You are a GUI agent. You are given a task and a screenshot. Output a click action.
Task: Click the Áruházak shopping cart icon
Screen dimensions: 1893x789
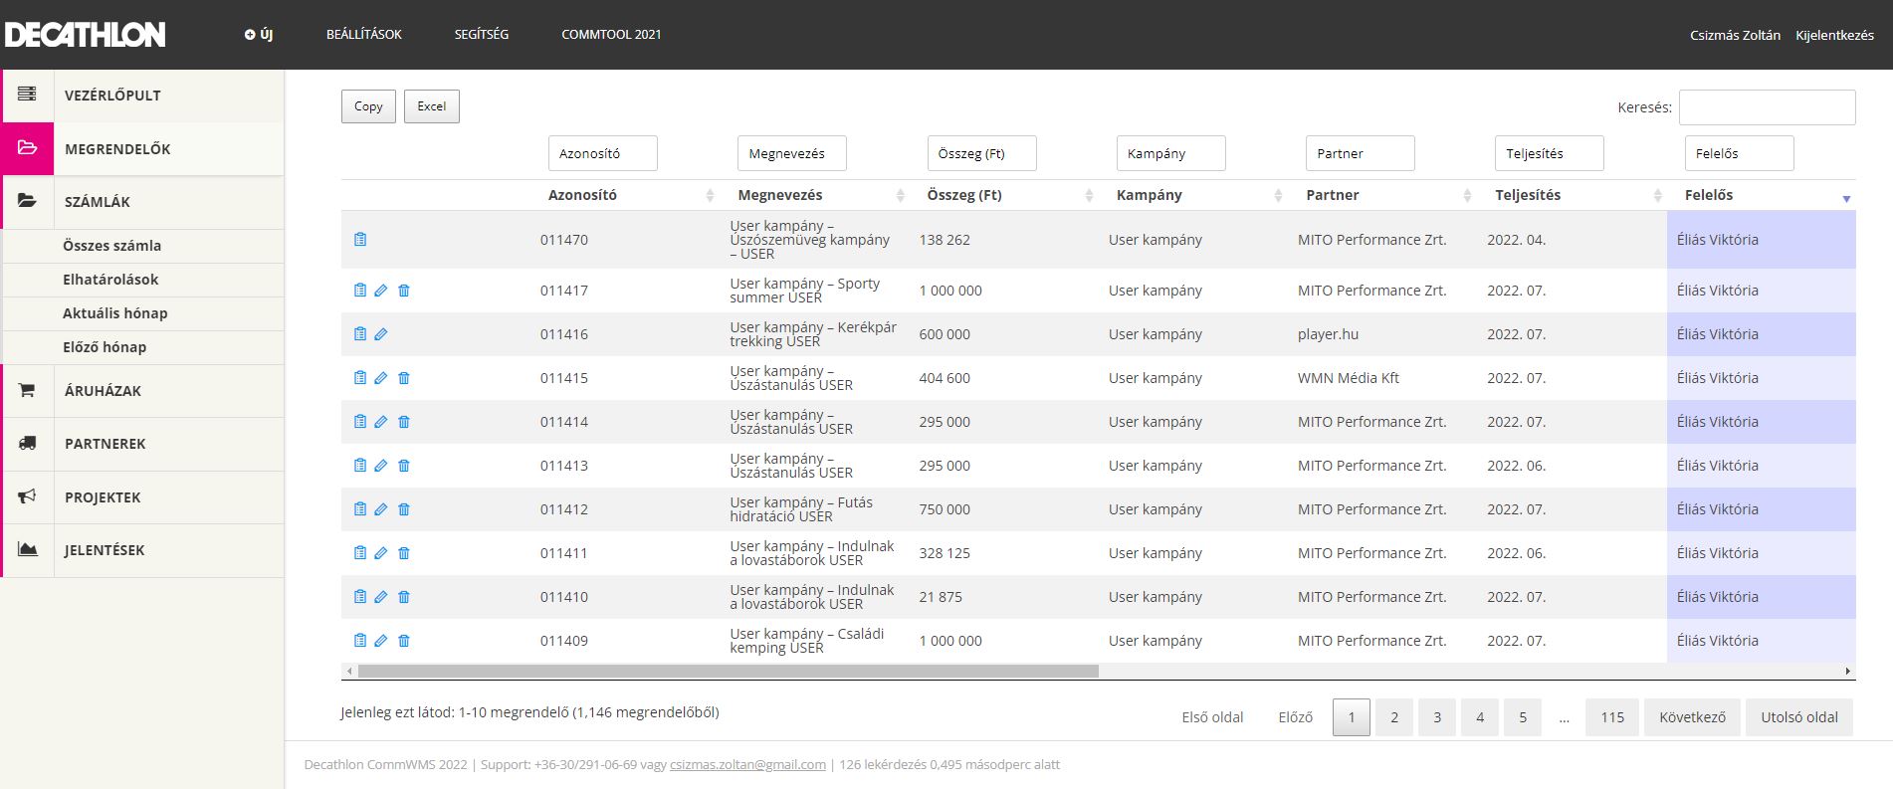tap(28, 391)
